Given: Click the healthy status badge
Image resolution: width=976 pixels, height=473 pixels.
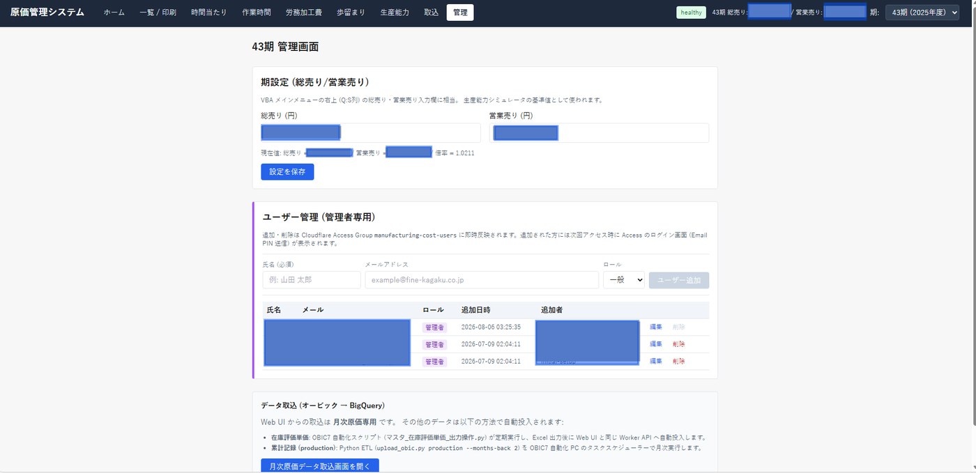Looking at the screenshot, I should pos(691,13).
